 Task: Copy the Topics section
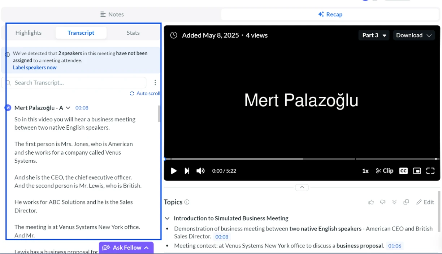point(406,202)
